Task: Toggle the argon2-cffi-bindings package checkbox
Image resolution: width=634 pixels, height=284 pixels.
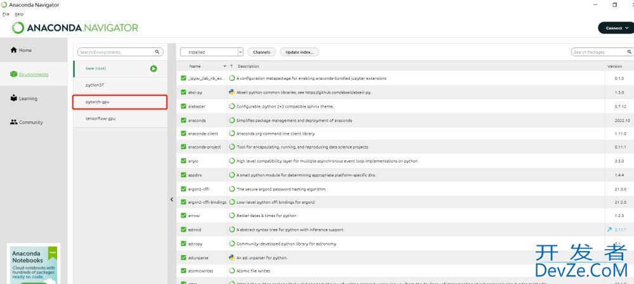Action: [x=184, y=202]
